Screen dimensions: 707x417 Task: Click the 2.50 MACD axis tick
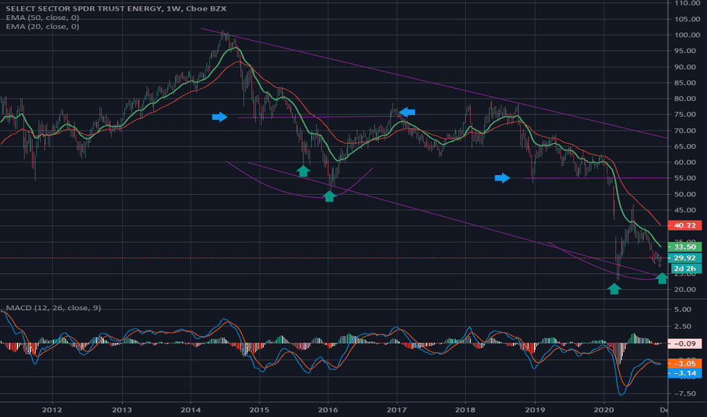pos(683,326)
